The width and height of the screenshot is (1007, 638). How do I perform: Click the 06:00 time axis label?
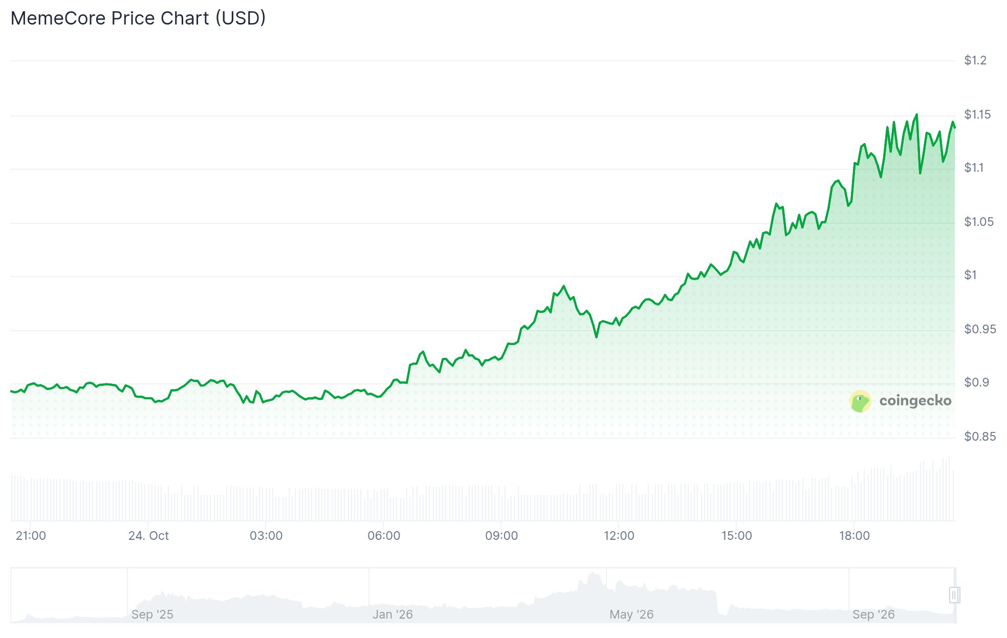[x=384, y=536]
